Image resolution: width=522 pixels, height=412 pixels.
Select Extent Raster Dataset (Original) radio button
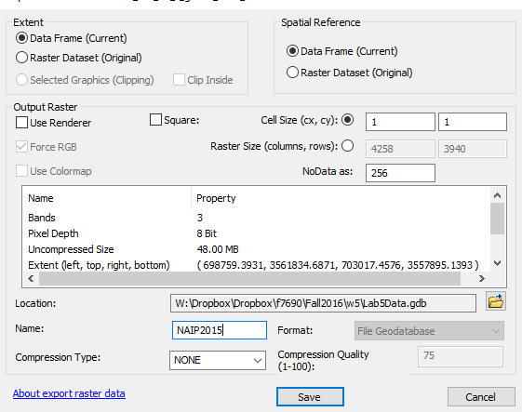(x=21, y=58)
